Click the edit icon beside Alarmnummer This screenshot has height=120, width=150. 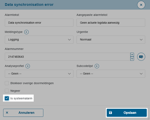click(x=141, y=57)
